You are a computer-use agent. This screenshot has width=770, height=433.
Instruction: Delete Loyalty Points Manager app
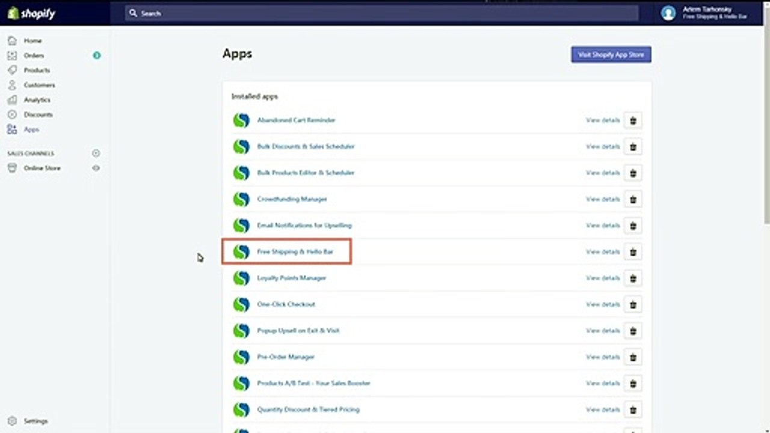tap(633, 278)
